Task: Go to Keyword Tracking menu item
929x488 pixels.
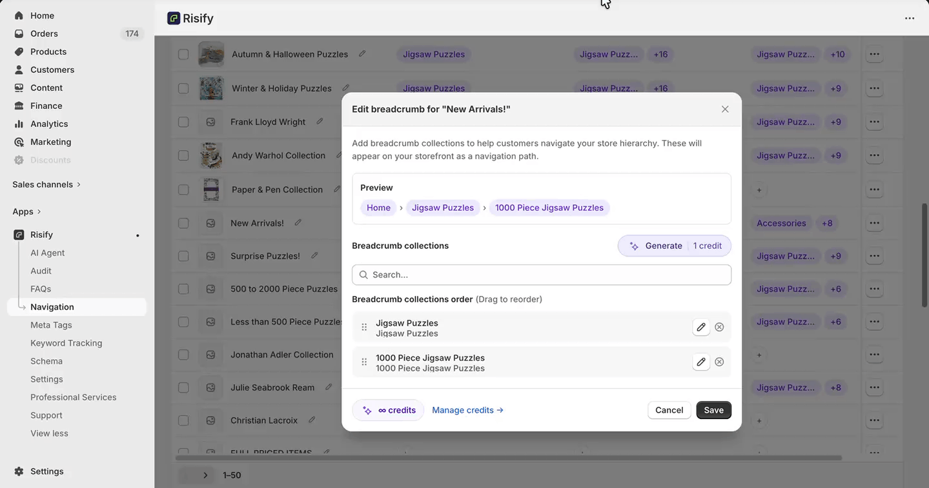Action: pyautogui.click(x=66, y=343)
